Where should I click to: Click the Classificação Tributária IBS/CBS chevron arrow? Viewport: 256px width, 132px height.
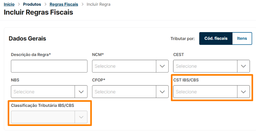81,117
